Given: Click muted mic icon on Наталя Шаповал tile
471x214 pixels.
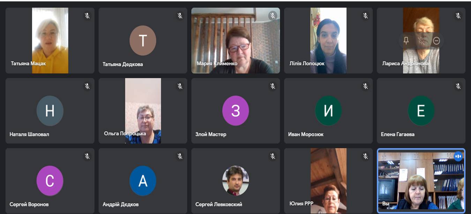Looking at the screenshot, I should [87, 86].
